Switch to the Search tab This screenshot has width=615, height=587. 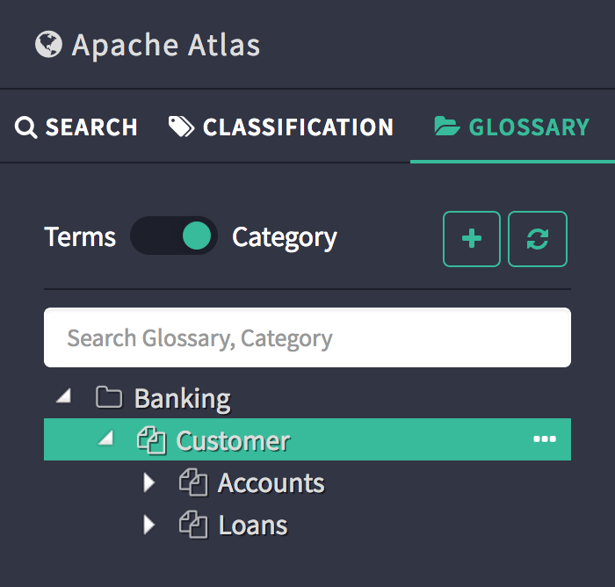pos(76,127)
